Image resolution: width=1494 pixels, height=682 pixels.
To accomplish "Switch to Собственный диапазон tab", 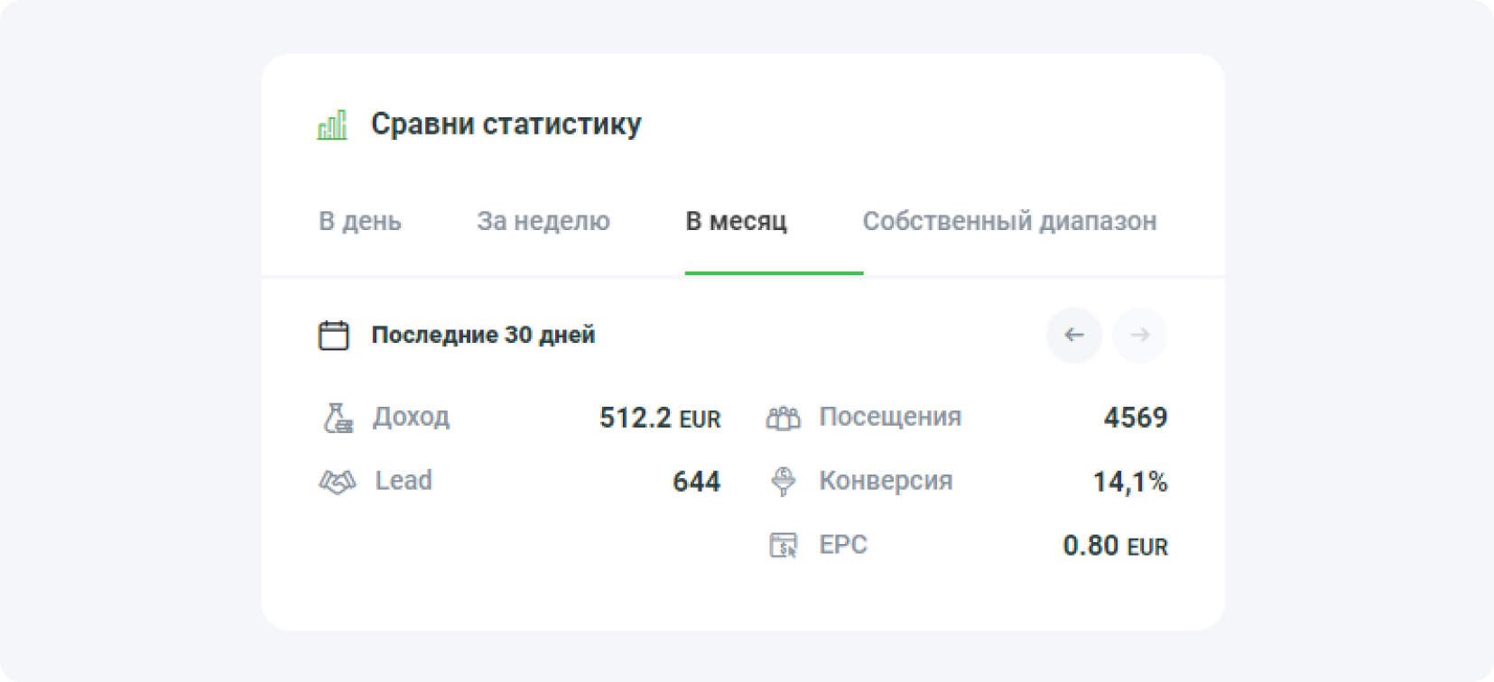I will (x=1010, y=221).
